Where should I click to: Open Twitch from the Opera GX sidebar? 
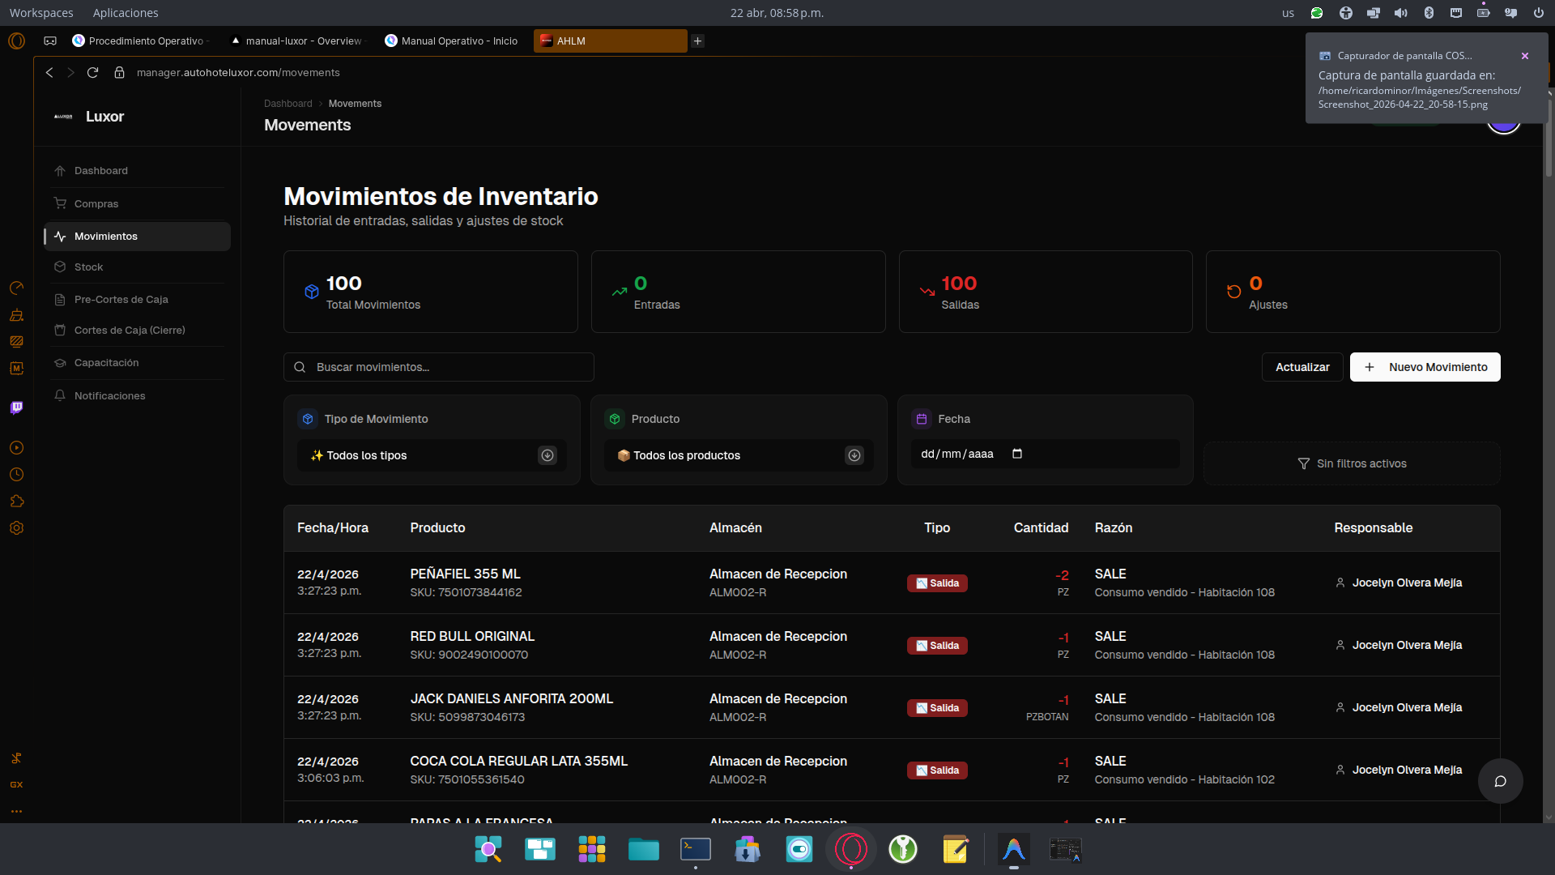(16, 408)
